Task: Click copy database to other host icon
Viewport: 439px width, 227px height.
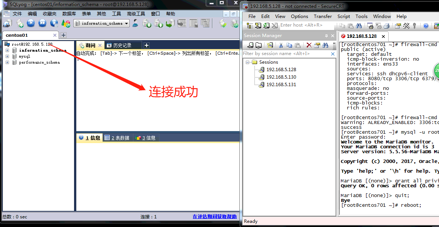Action: [x=170, y=24]
